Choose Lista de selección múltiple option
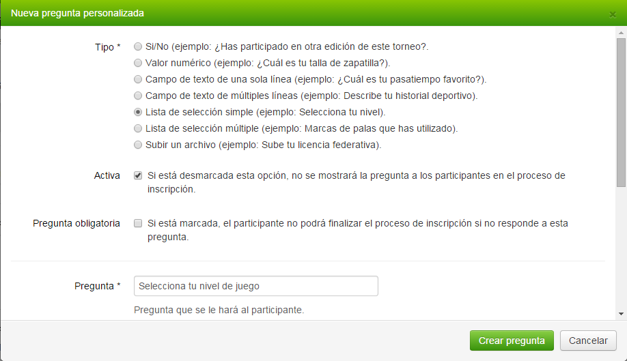Image resolution: width=627 pixels, height=361 pixels. pyautogui.click(x=138, y=128)
